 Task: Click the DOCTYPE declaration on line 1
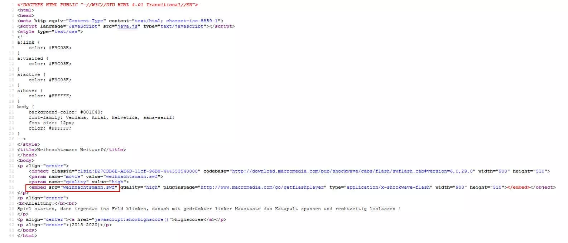click(x=107, y=5)
